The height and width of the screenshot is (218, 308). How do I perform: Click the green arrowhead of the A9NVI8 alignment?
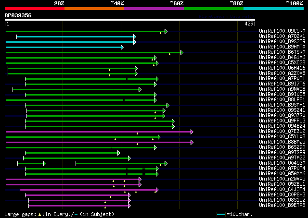click(x=140, y=90)
